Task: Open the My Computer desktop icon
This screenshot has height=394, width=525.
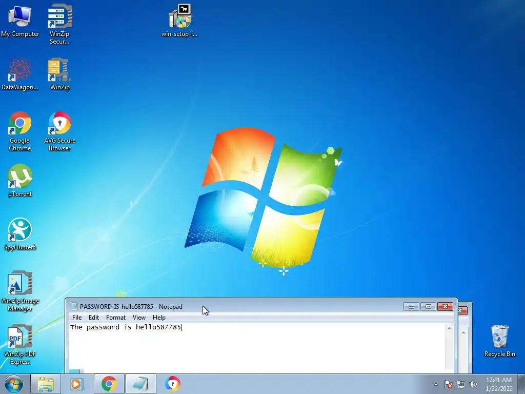Action: tap(20, 21)
